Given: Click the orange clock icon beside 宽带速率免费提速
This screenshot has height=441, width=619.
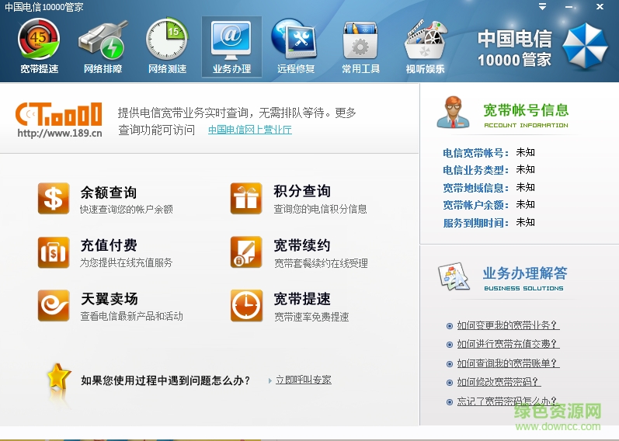Looking at the screenshot, I should (x=246, y=306).
